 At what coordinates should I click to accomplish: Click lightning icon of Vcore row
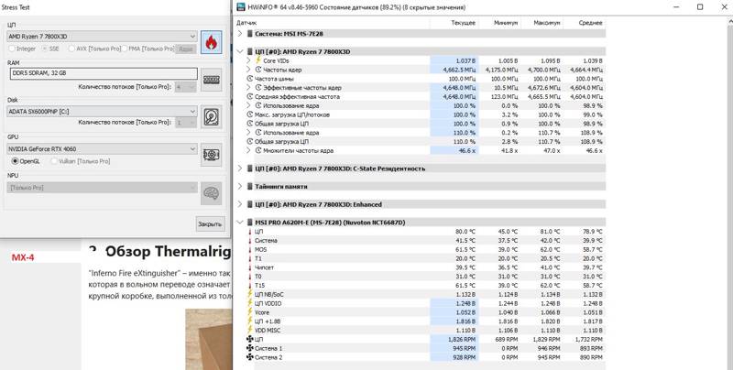point(249,312)
